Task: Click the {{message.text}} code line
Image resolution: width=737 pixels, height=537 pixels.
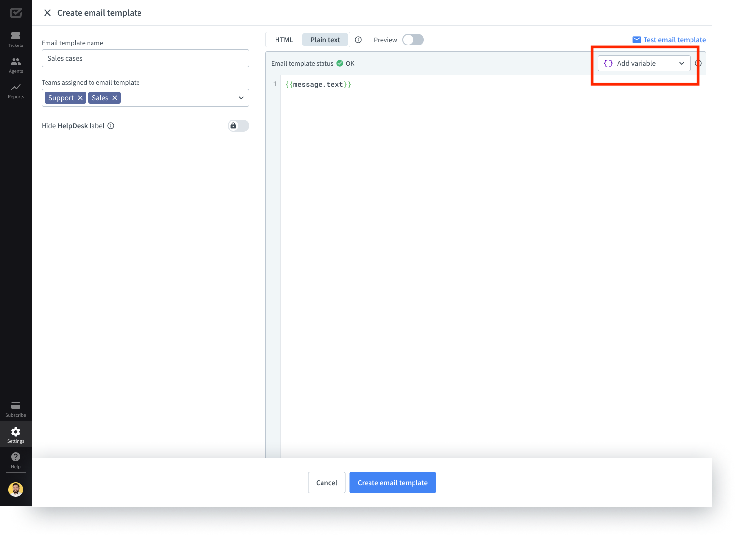Action: (x=319, y=85)
